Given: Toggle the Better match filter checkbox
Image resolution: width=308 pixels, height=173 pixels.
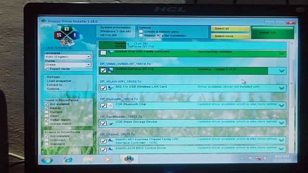Looking at the screenshot, I should 47,120.
